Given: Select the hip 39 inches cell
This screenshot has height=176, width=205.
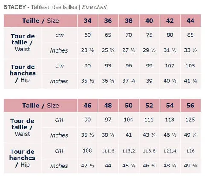Looking at the screenshot, I should (x=149, y=81).
